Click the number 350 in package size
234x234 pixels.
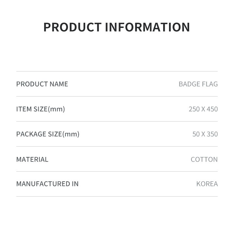point(212,134)
